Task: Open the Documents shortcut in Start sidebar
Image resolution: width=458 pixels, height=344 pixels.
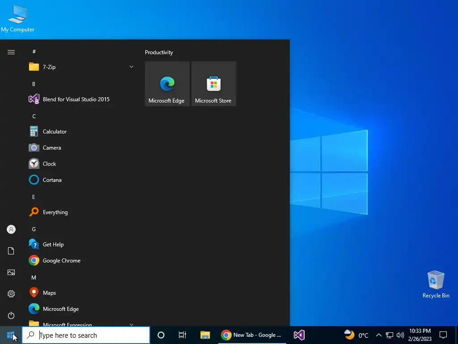Action: (11, 251)
